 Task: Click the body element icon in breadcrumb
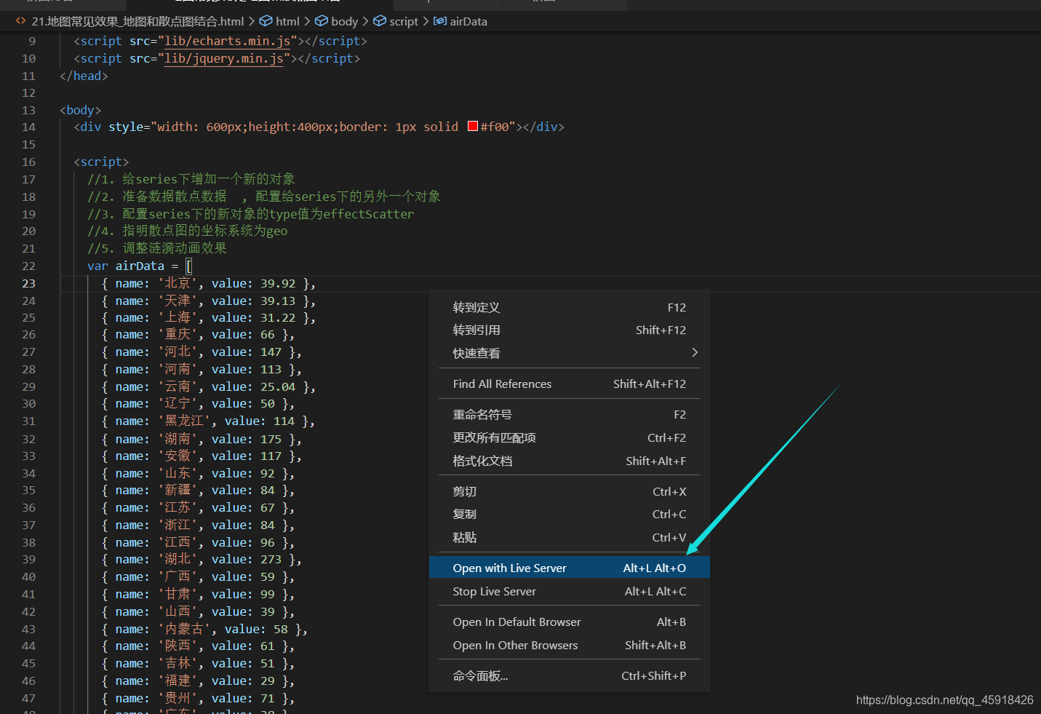click(x=322, y=21)
